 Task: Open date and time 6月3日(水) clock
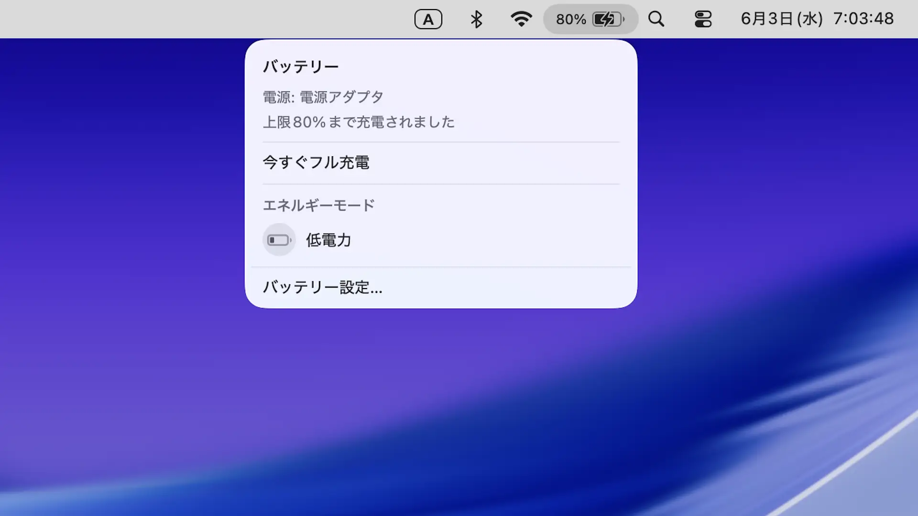[817, 19]
